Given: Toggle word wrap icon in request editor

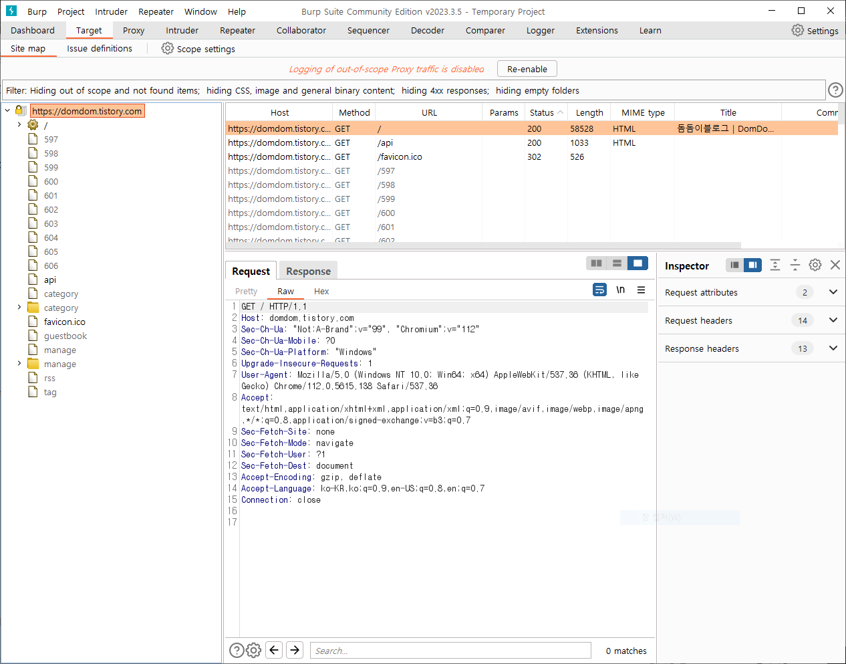Looking at the screenshot, I should (x=600, y=290).
